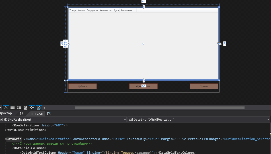
Task: Toggle the artboard checkered background
Action: click(x=26, y=108)
